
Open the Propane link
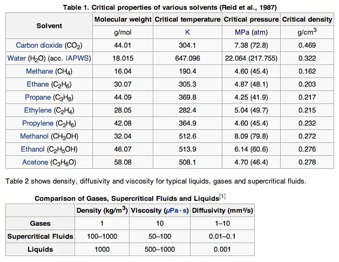click(38, 97)
